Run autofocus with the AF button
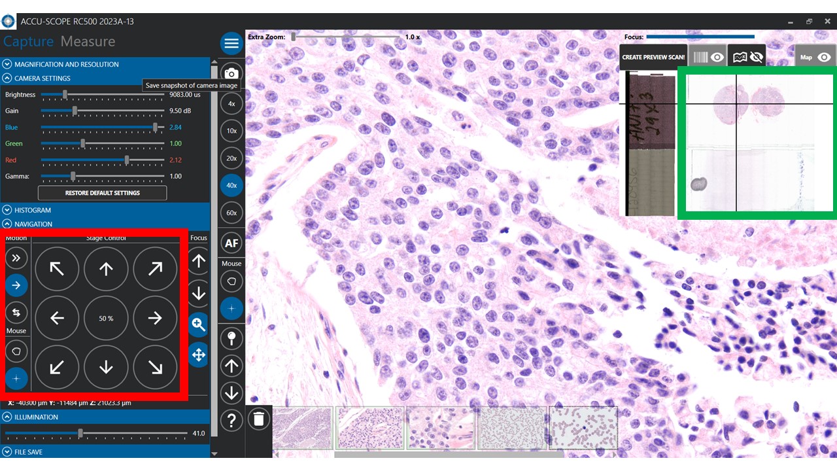This screenshot has height=471, width=837. pos(231,244)
